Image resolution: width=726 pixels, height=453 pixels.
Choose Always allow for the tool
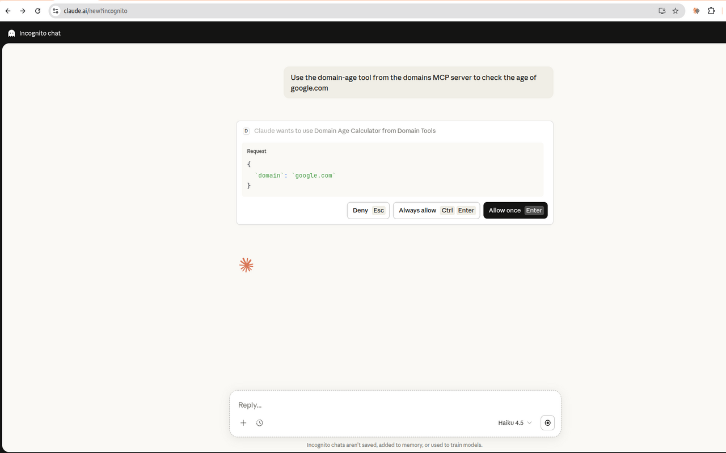[x=437, y=211]
